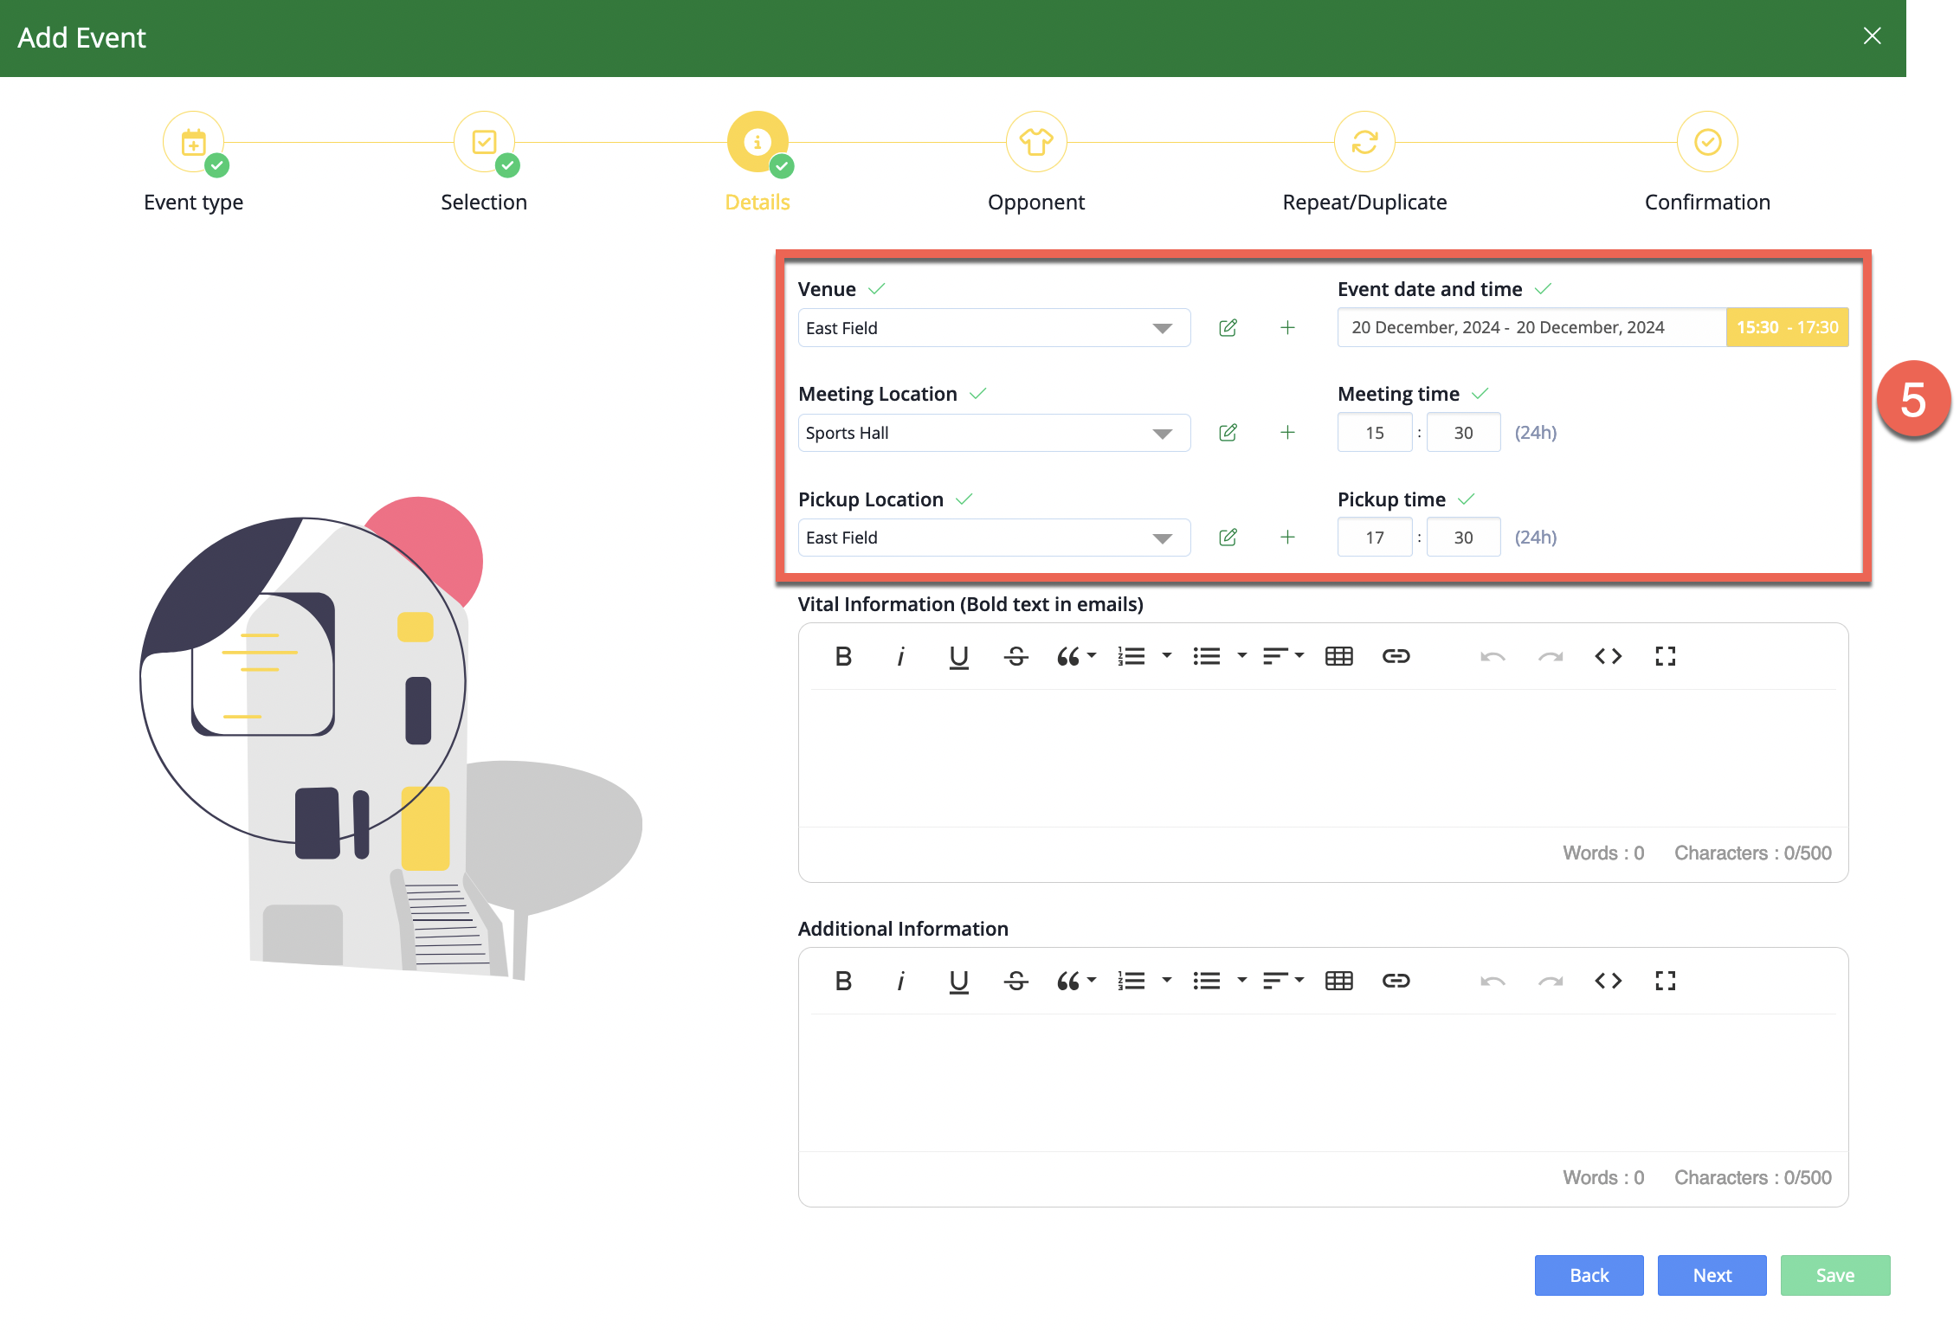Viewport: 1960px width, 1333px height.
Task: Add a new Meeting Location with plus icon
Action: [1287, 433]
